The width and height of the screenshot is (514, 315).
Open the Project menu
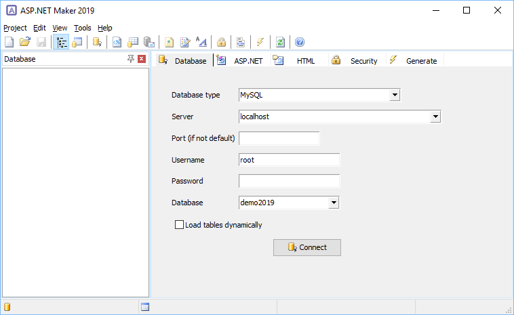click(15, 28)
